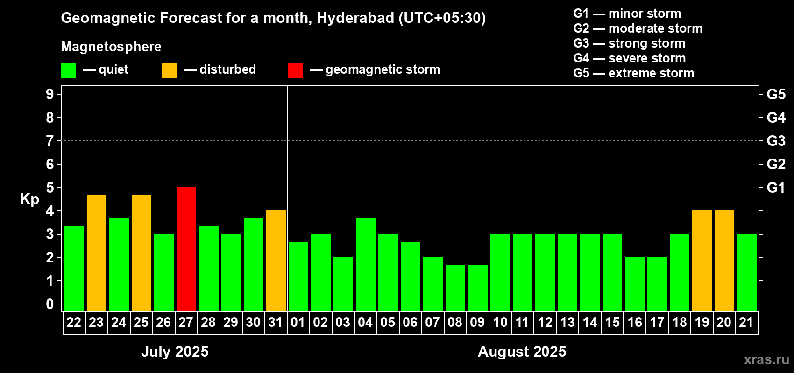
Task: Click the 'G2 — moderate storm' legend text
Action: click(638, 28)
